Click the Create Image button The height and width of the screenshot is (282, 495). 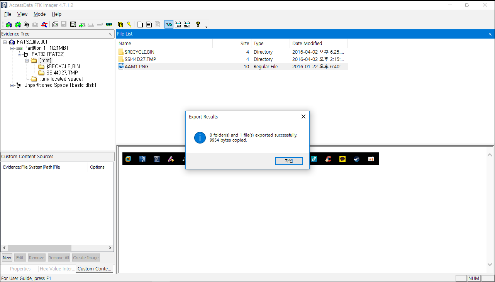coord(86,258)
